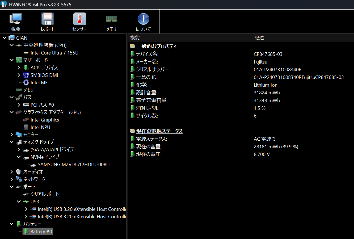Click the 設計容量 property label
This screenshot has height=239, width=354.
click(x=147, y=93)
